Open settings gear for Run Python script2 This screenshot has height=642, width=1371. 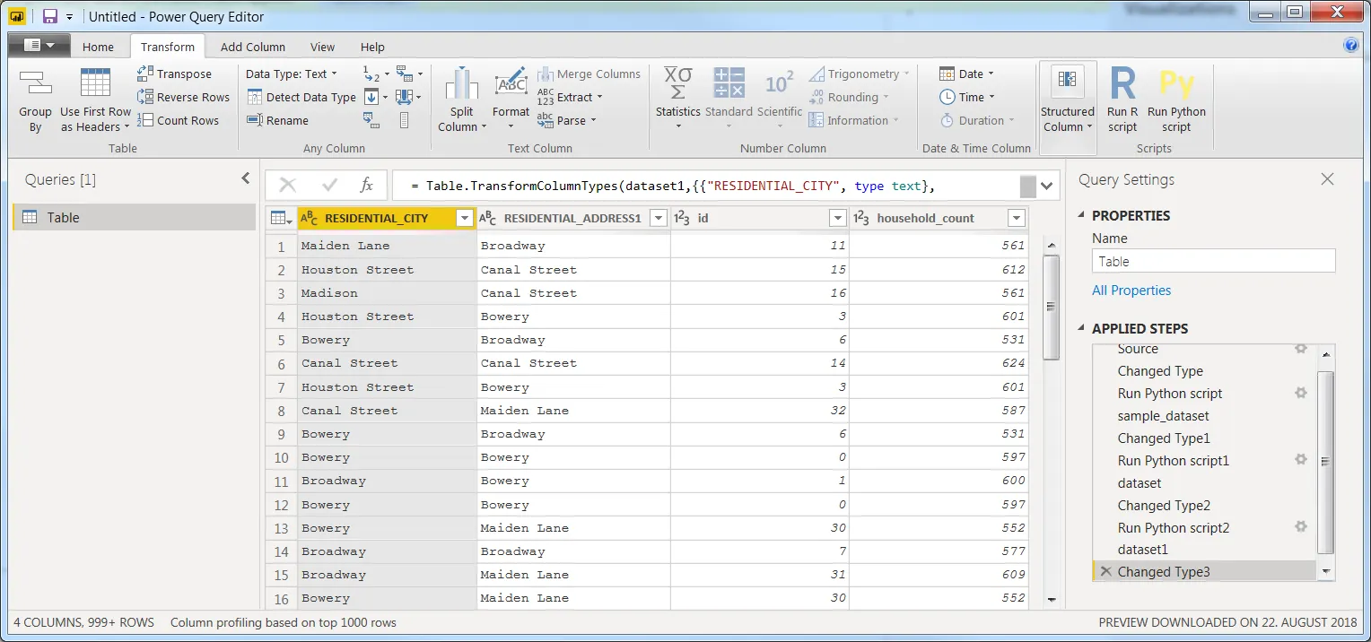(x=1300, y=527)
